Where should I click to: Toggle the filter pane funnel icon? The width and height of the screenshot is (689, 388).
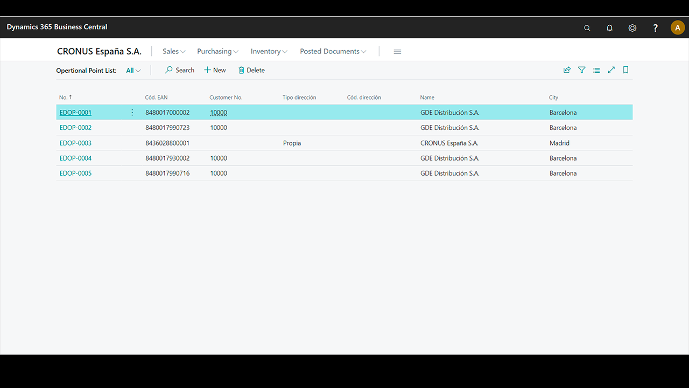[x=582, y=70]
